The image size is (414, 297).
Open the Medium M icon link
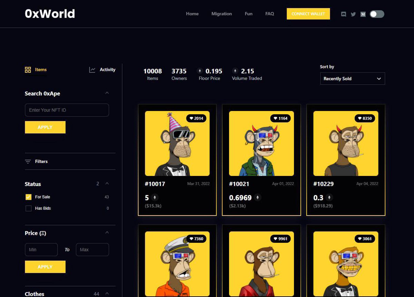[363, 14]
